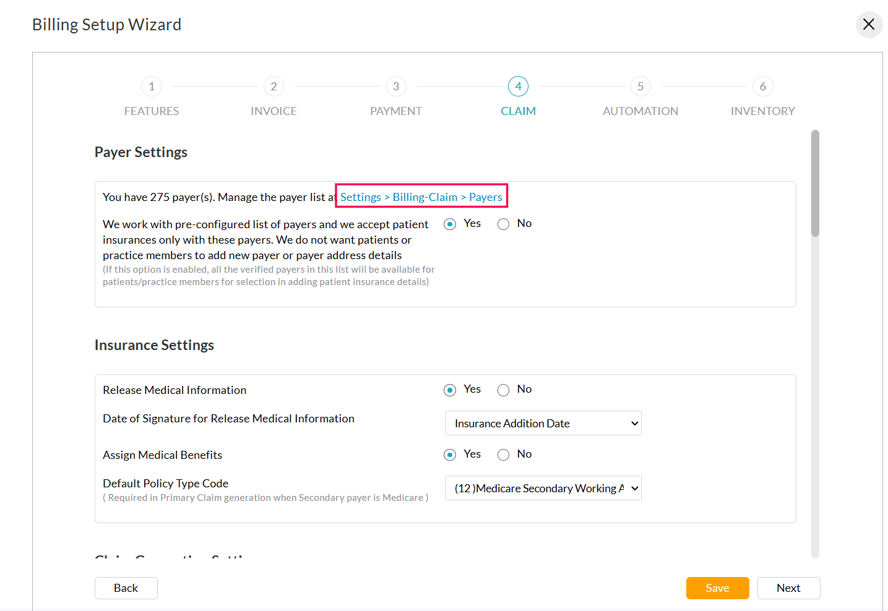Switch to the CLAIM tab
888x611 pixels.
(518, 86)
